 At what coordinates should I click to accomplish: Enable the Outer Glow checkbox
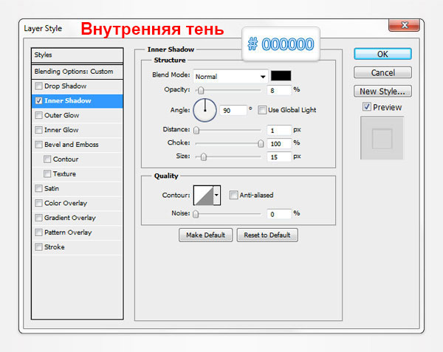pyautogui.click(x=38, y=115)
